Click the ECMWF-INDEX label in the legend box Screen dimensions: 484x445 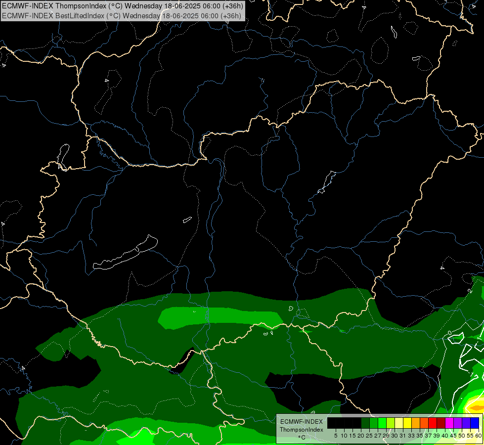click(x=302, y=422)
